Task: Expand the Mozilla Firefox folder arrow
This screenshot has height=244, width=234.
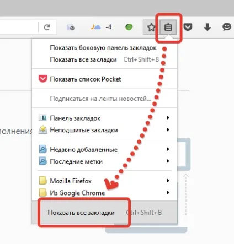Action: click(168, 181)
